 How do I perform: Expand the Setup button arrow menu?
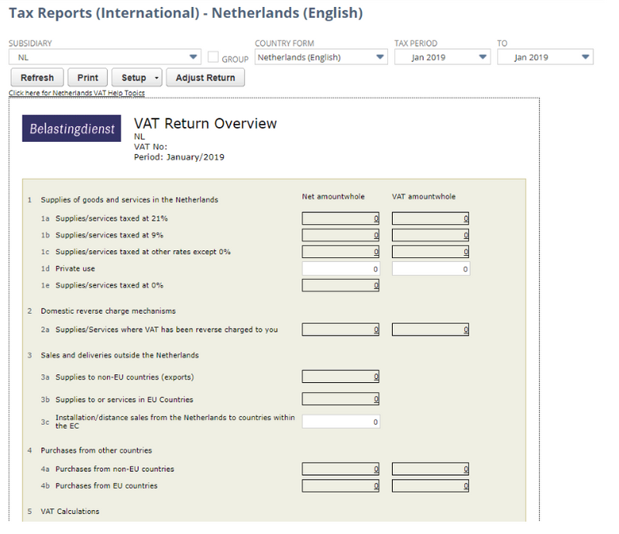[156, 78]
